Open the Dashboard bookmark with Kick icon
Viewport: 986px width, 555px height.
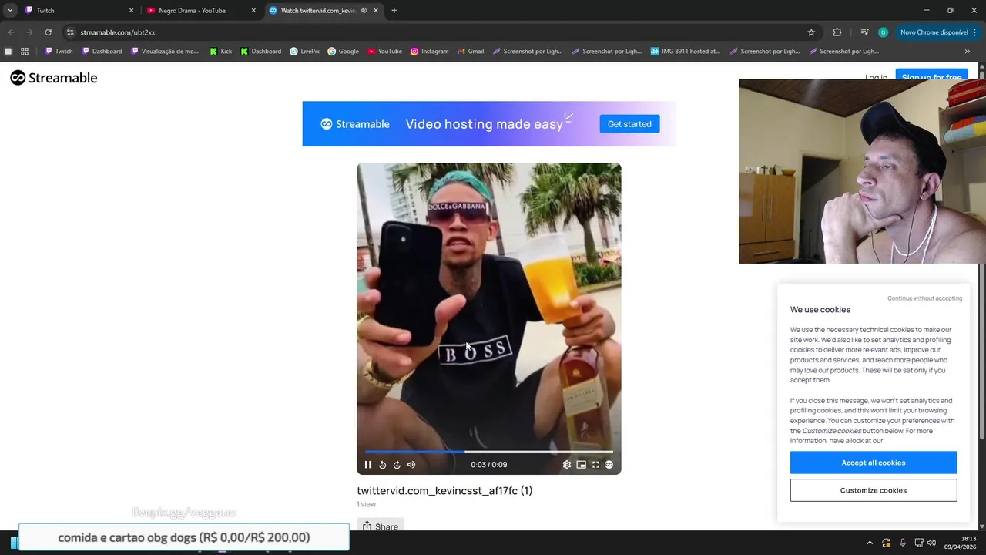[x=260, y=52]
